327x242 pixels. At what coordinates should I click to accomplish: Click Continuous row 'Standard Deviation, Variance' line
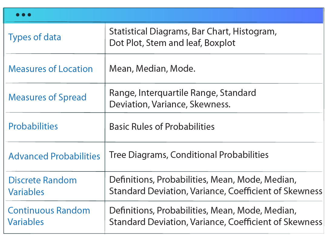167,222
